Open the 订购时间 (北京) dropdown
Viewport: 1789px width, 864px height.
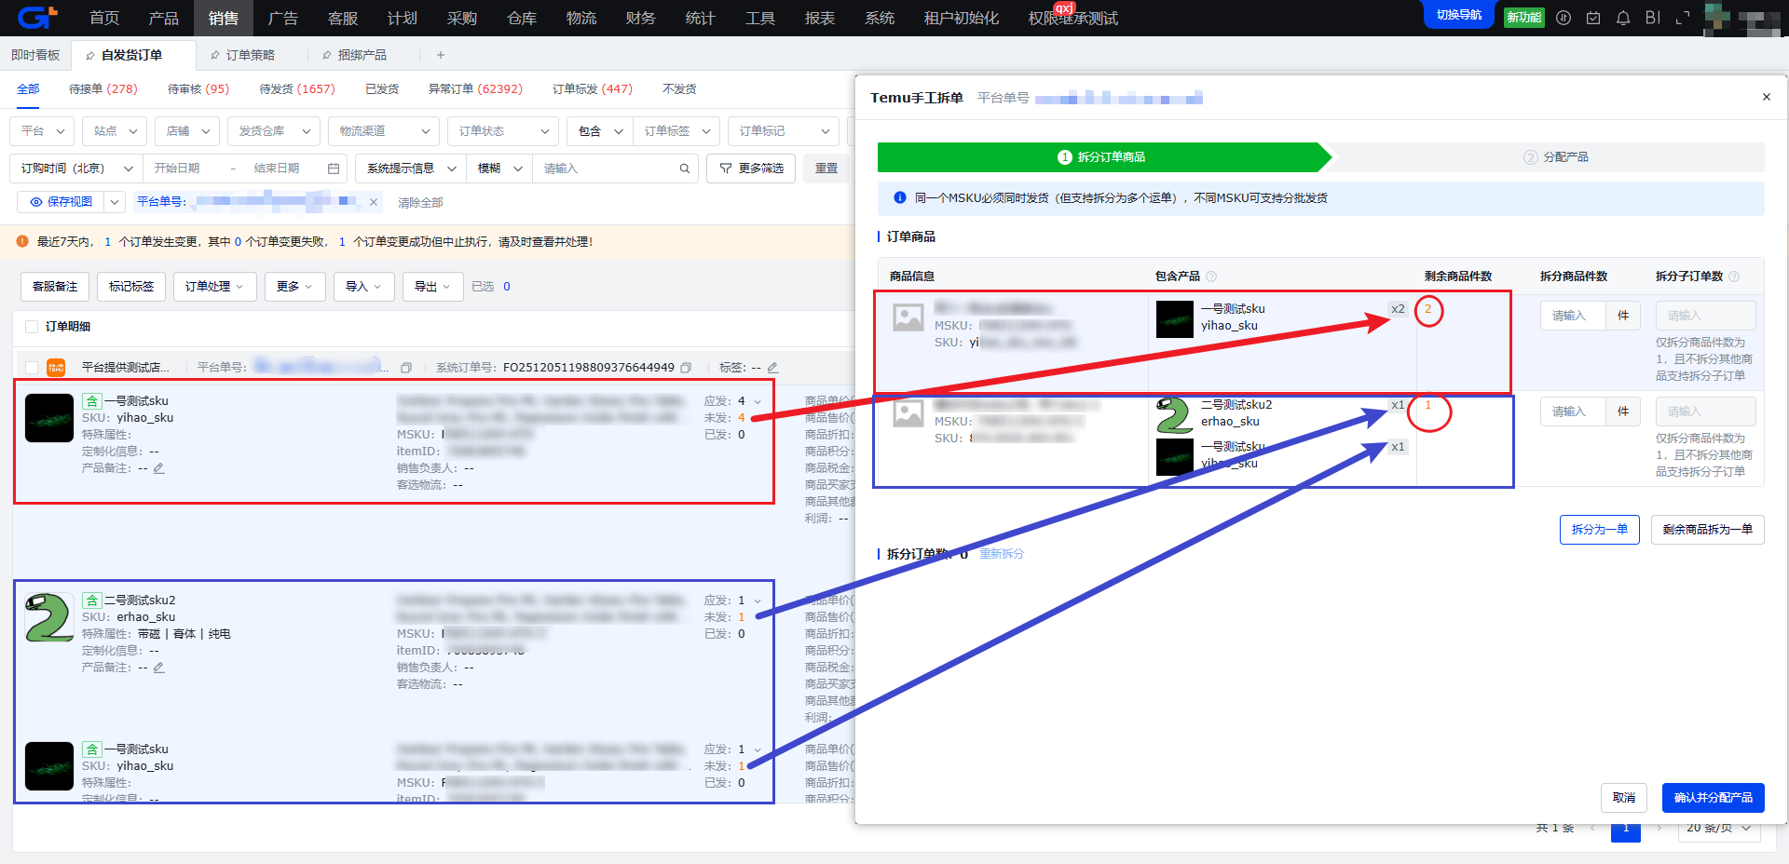75,169
